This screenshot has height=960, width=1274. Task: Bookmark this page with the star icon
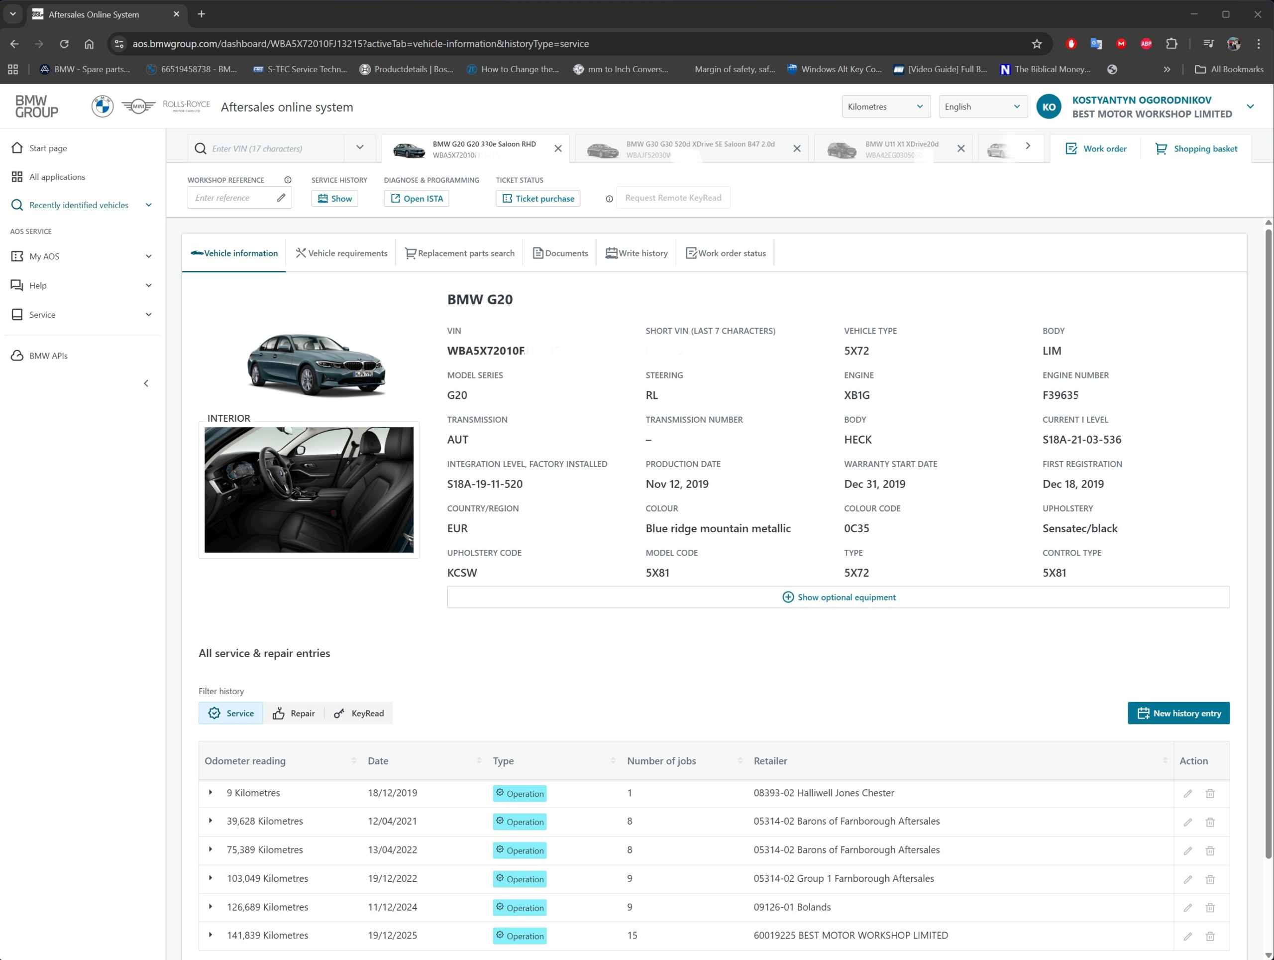tap(1037, 44)
